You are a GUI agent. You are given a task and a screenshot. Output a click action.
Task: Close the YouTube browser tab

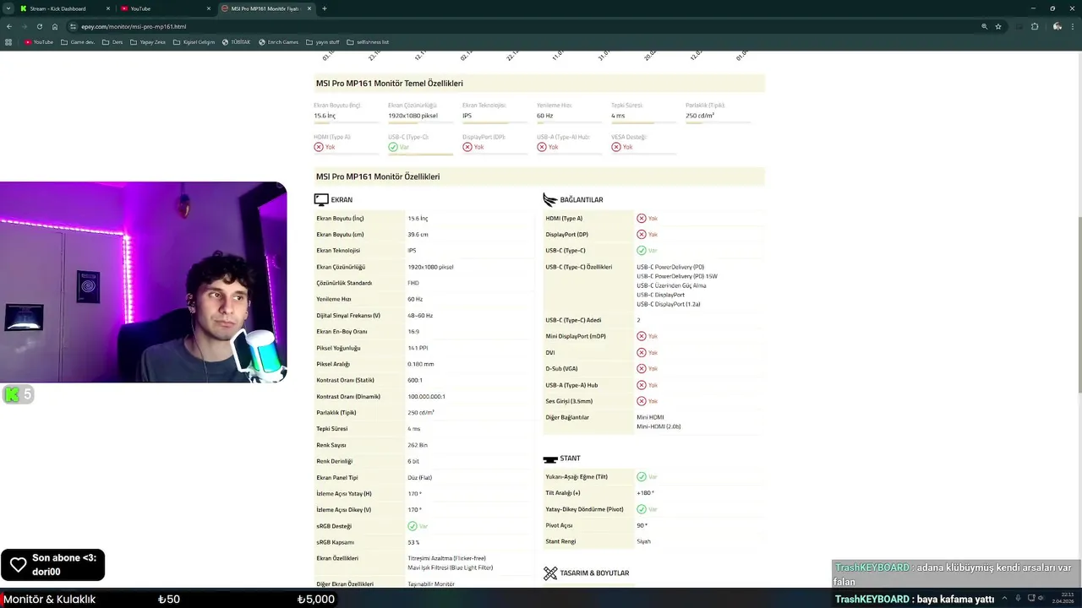209,8
